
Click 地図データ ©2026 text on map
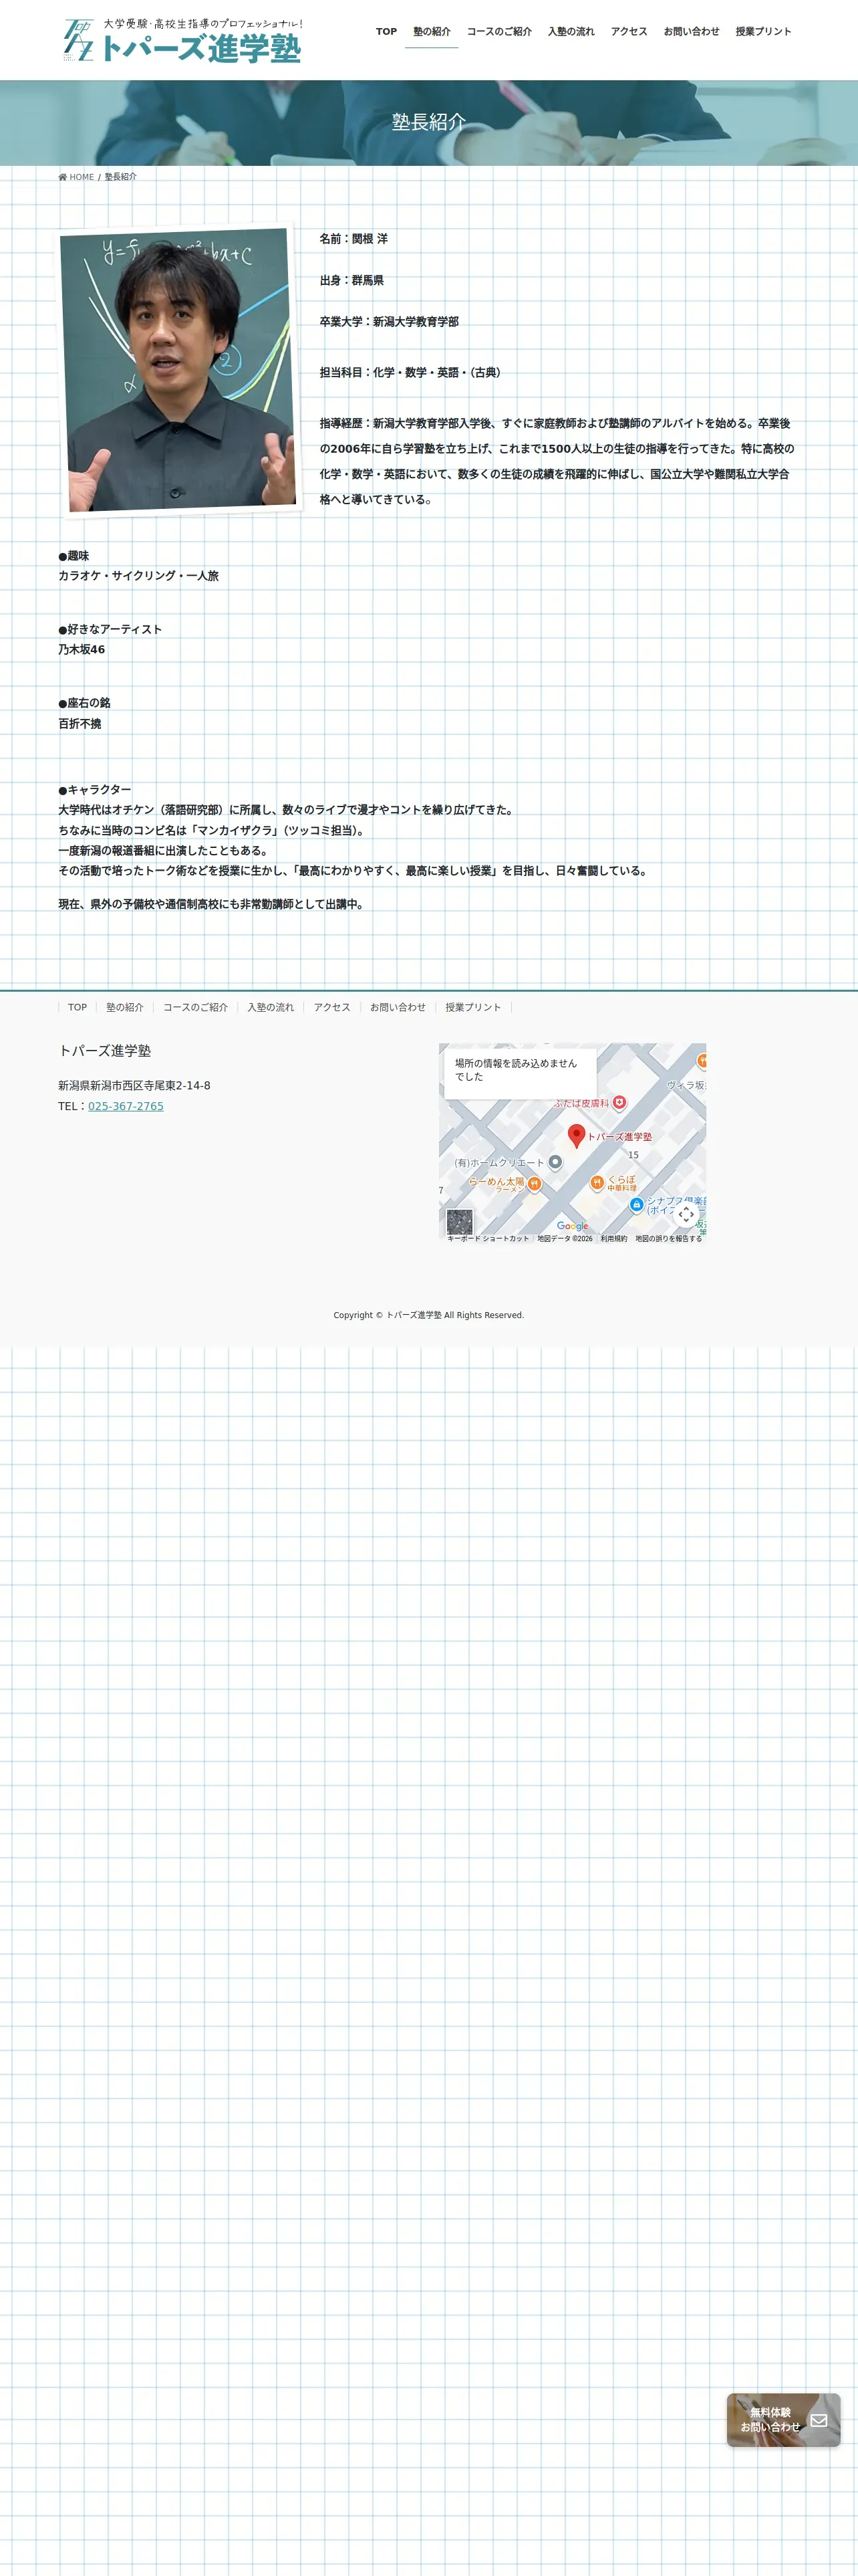(x=565, y=1238)
